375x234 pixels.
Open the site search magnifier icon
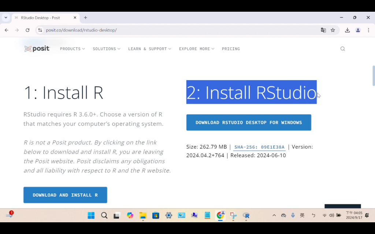(342, 49)
